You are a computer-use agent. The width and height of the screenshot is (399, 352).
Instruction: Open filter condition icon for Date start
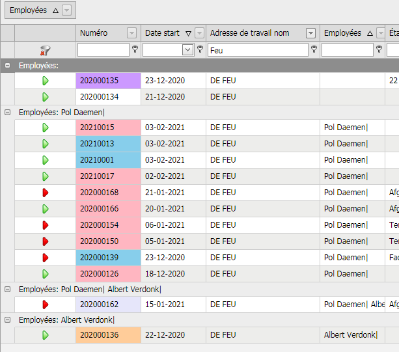coord(200,49)
